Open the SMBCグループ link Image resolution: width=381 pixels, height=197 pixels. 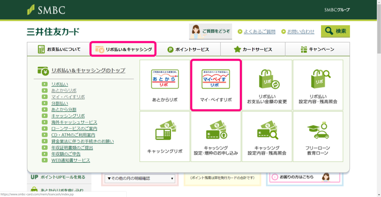click(x=337, y=10)
